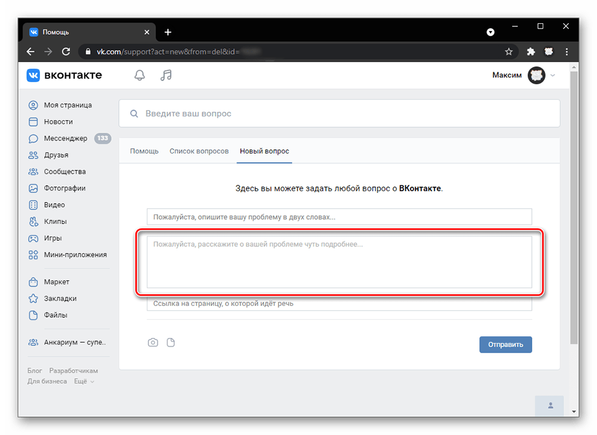This screenshot has width=597, height=435.
Task: Open a new browser tab
Action: pyautogui.click(x=168, y=32)
